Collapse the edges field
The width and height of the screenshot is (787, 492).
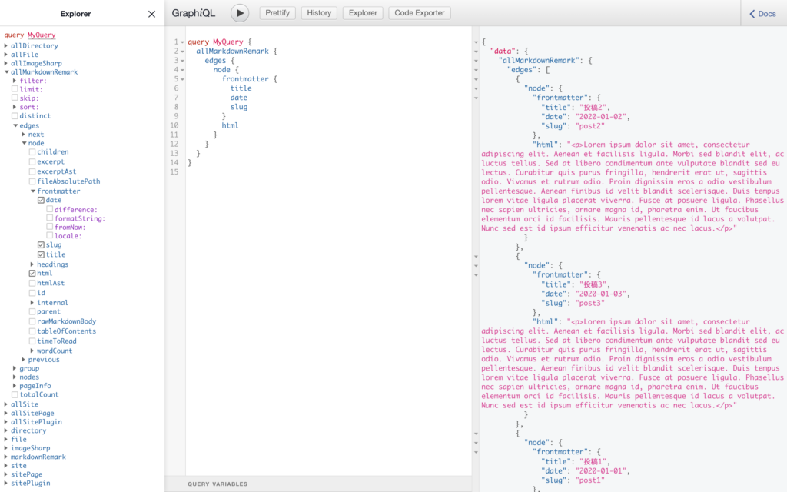[x=15, y=125]
